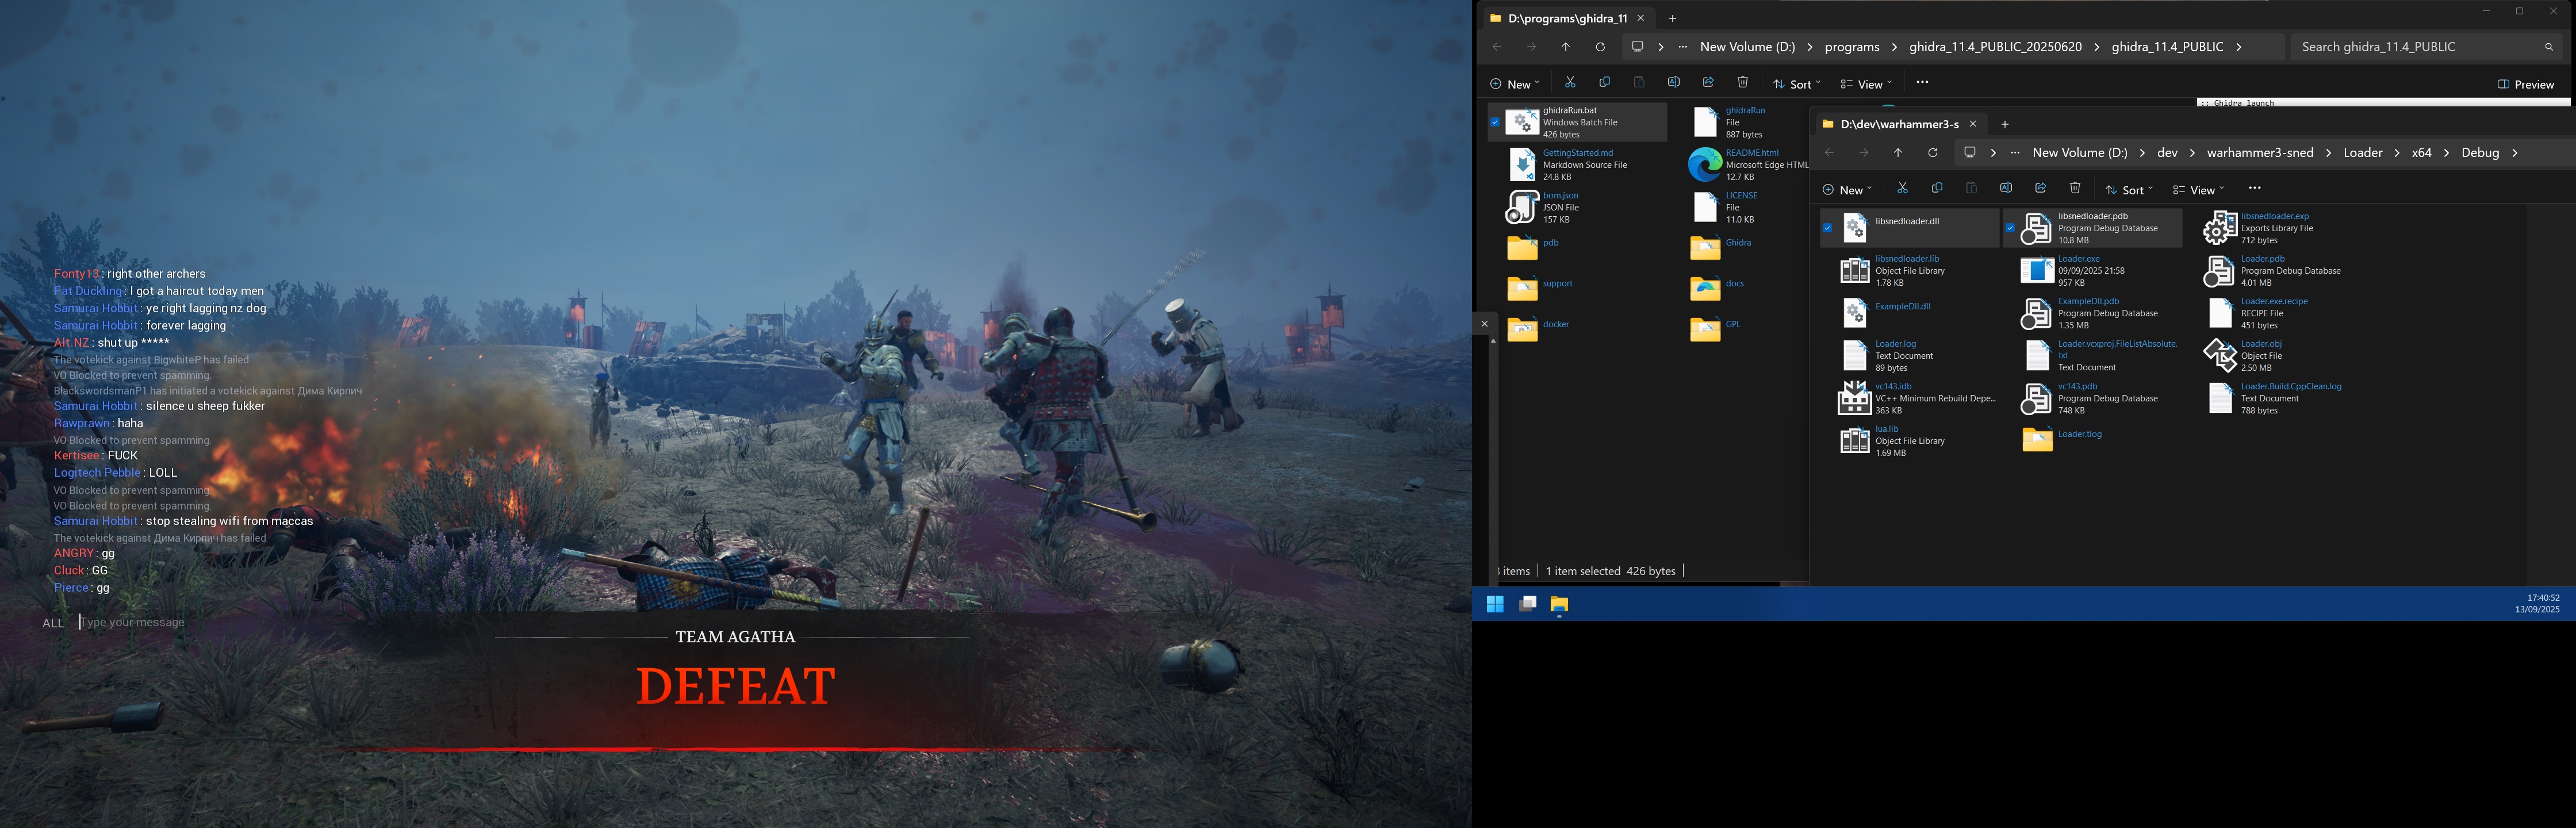
Task: Open New dropdown in warhammer3 Explorer
Action: click(1846, 190)
